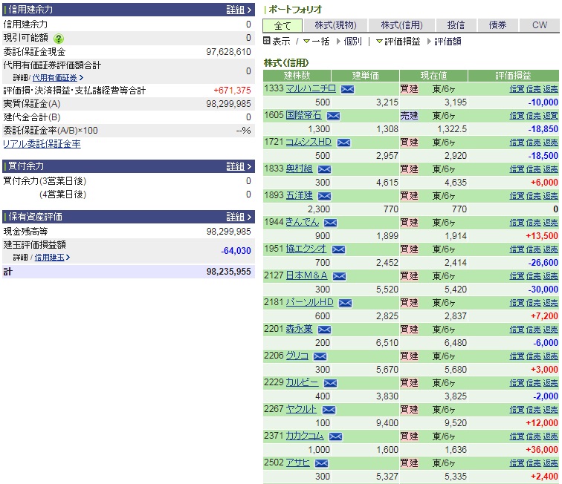The height and width of the screenshot is (484, 562).
Task: Open the 五洋建 stock link
Action: (x=300, y=195)
